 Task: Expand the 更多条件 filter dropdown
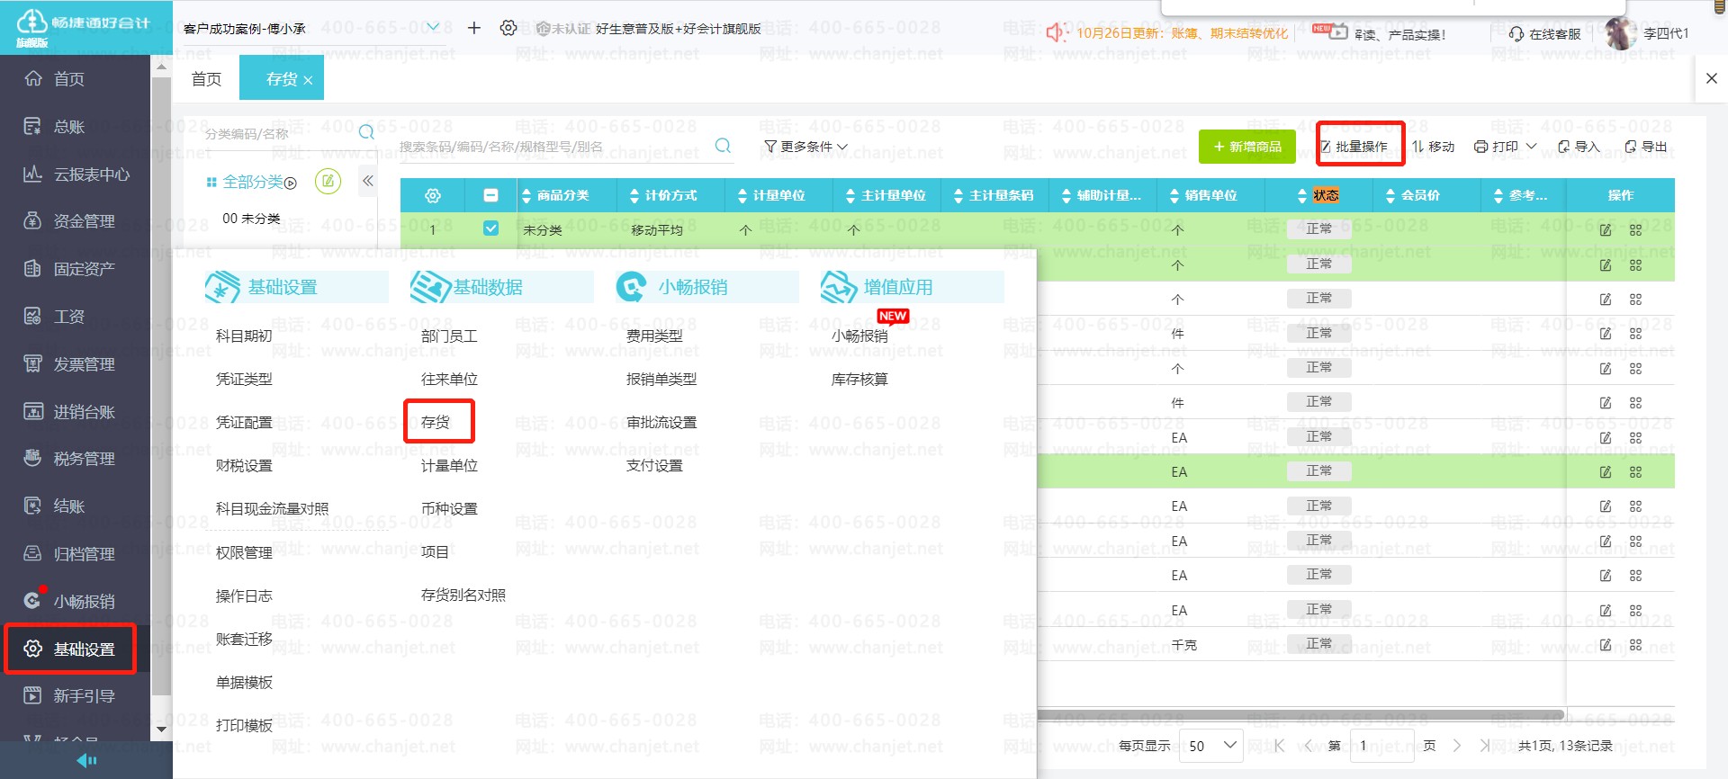coord(805,147)
